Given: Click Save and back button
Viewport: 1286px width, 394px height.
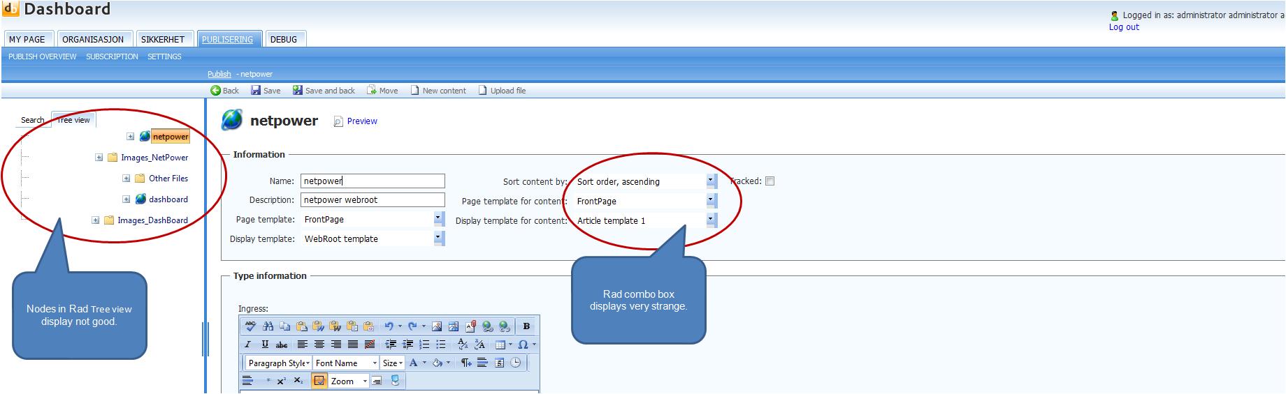Looking at the screenshot, I should [324, 91].
